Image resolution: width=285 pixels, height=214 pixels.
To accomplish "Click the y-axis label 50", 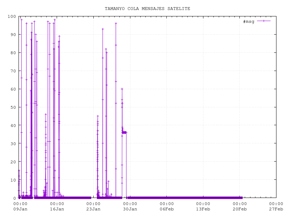I will tap(13, 107).
